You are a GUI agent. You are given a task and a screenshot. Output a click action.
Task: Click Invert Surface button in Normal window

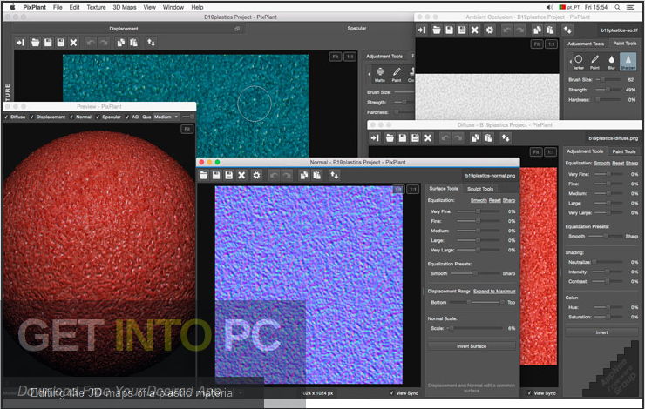472,346
